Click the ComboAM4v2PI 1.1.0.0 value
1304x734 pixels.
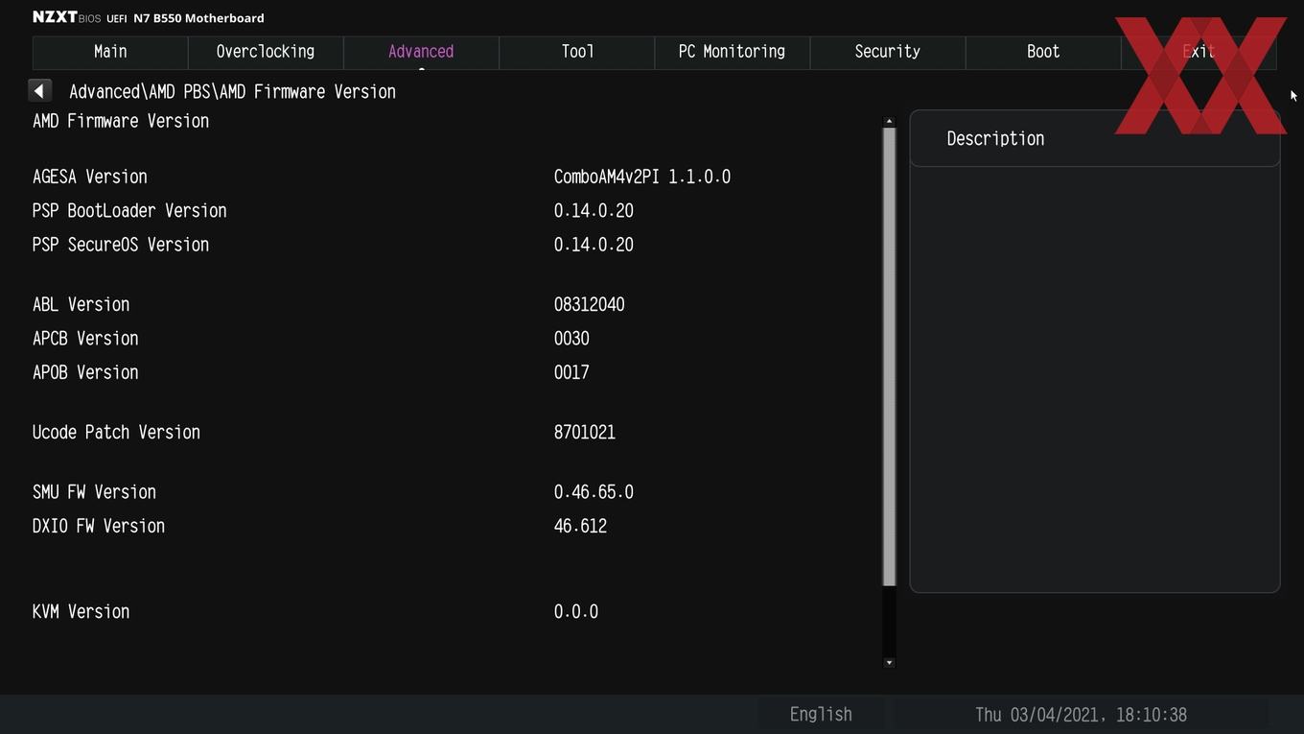[642, 177]
